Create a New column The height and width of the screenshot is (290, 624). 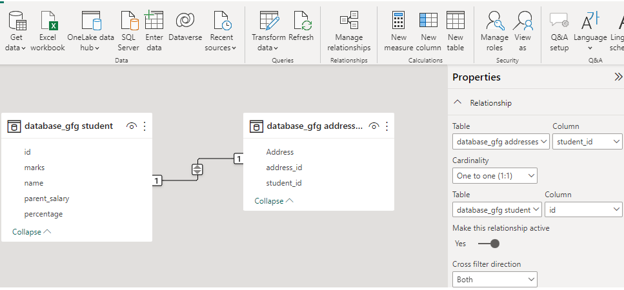click(x=428, y=32)
